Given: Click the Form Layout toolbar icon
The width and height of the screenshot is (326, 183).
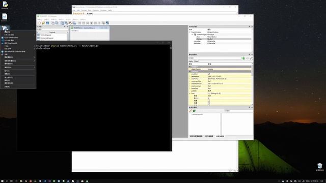Looking at the screenshot, I should tap(99, 23).
